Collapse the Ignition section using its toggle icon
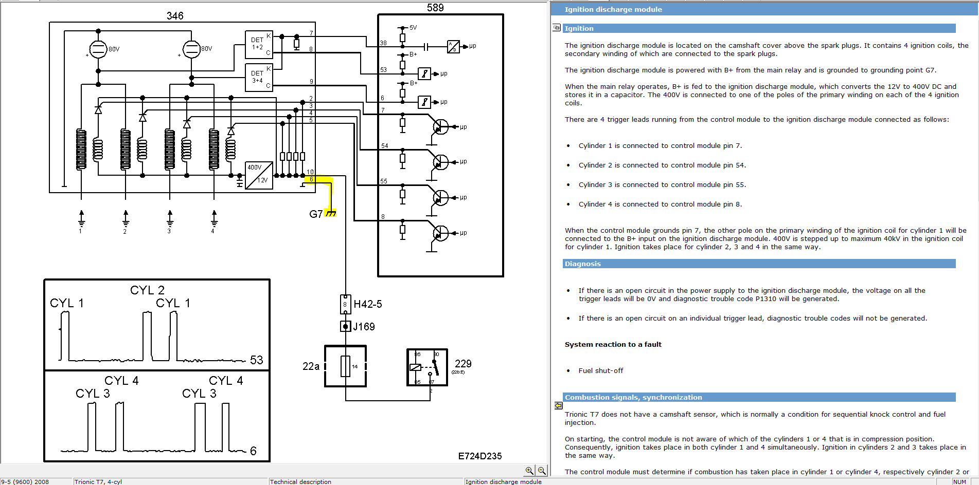 tap(557, 28)
